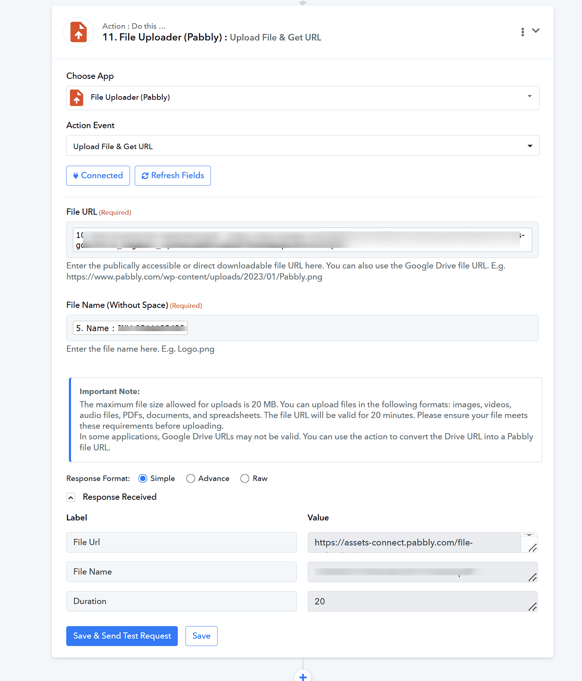Viewport: 582px width, 681px height.
Task: Click the File Uploader icon inside Choose App field
Action: pos(77,98)
